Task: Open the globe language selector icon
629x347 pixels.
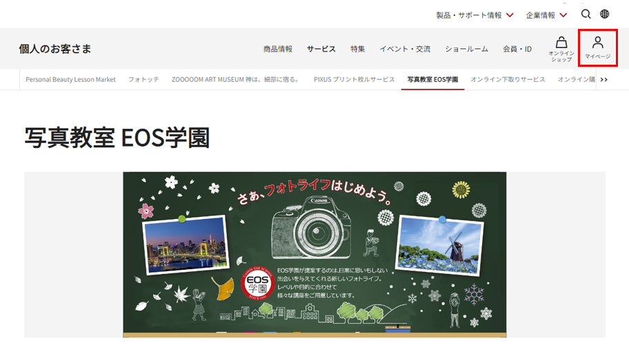Action: point(605,14)
